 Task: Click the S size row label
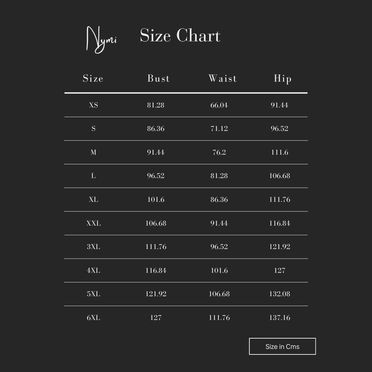[x=93, y=128]
